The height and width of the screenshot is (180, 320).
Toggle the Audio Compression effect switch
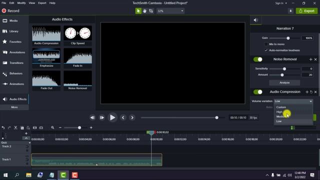point(258,92)
